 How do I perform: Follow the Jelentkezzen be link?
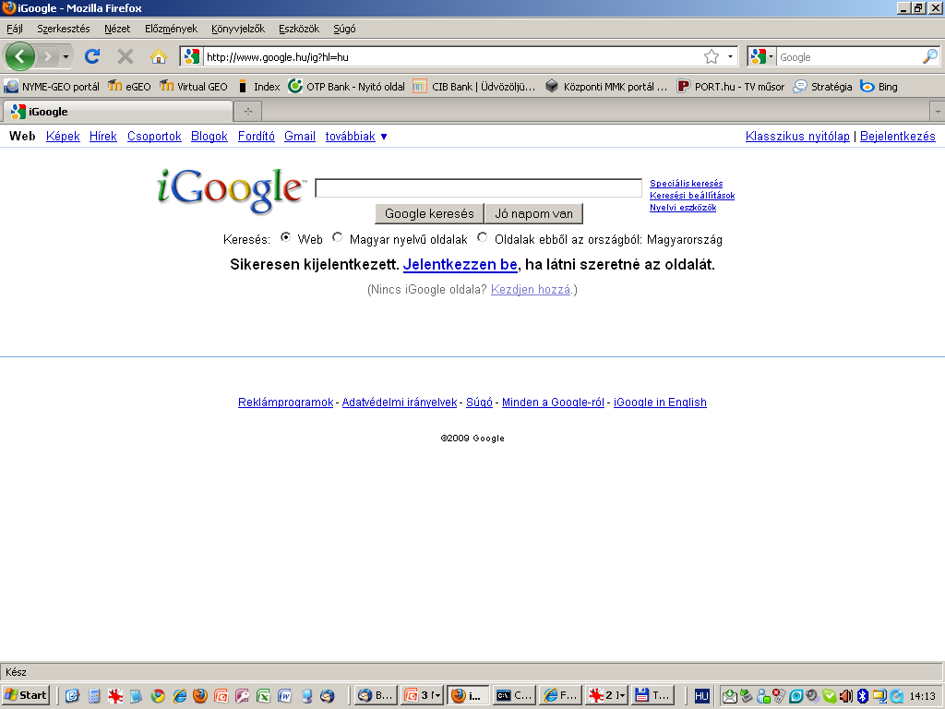pos(461,264)
